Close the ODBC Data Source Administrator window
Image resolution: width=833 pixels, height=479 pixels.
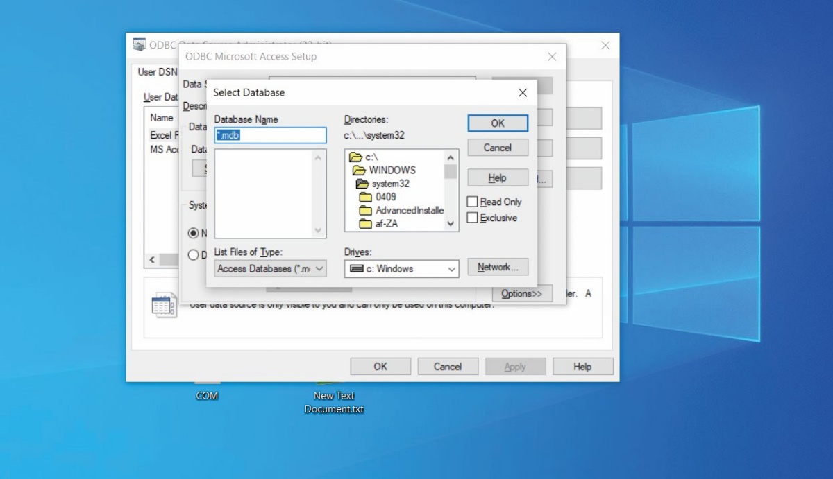(x=605, y=45)
